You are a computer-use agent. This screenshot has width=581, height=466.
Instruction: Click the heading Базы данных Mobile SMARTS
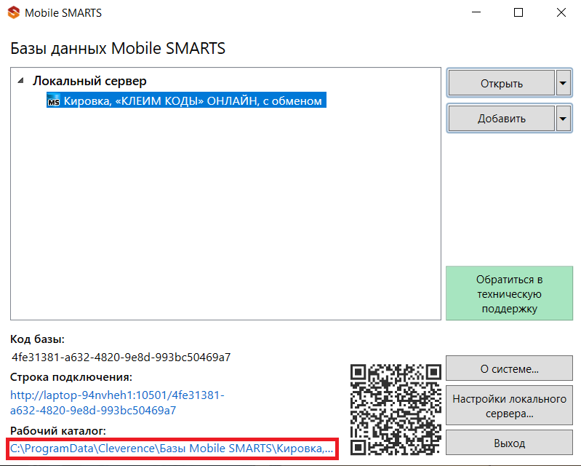coord(118,48)
